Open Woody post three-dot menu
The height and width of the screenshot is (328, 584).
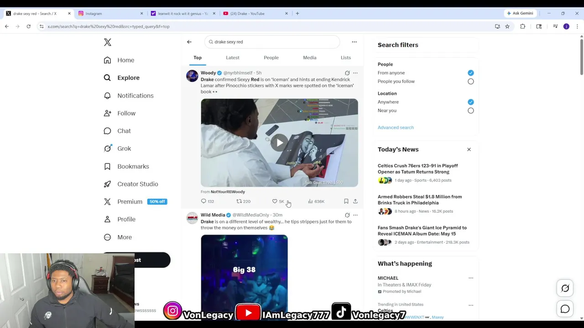355,73
